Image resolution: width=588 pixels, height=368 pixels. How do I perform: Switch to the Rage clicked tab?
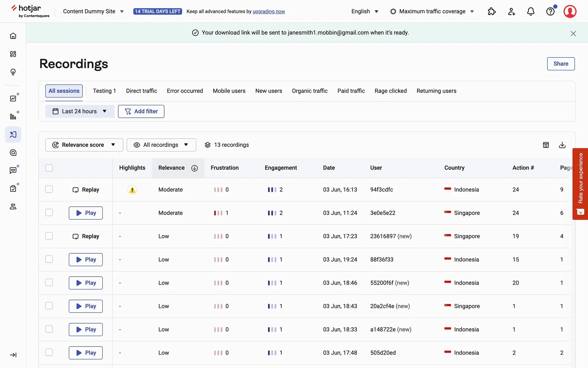390,91
